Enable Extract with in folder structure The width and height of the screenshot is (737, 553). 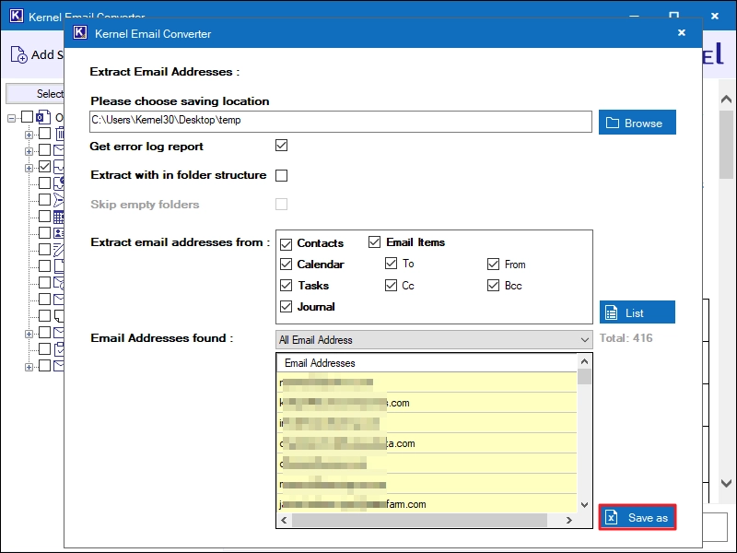point(281,175)
